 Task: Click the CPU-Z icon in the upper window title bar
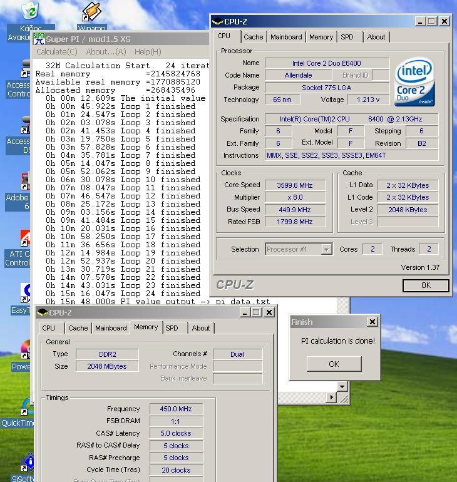[218, 21]
